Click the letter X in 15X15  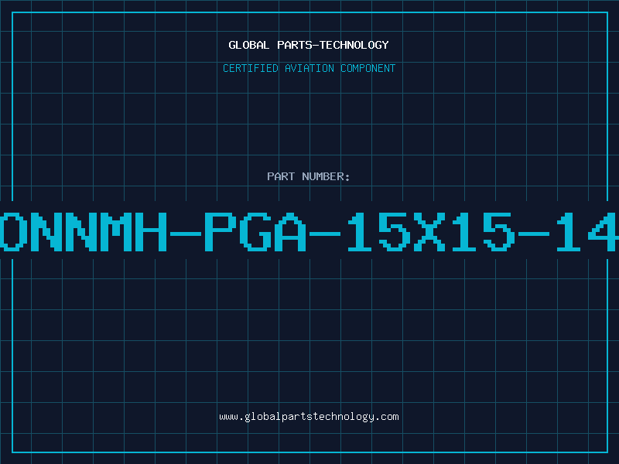(x=429, y=232)
